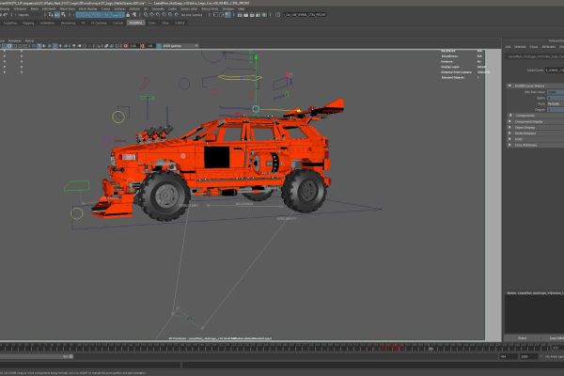Open the sRGB gamma view transform dropdown
Image resolution: width=564 pixels, height=376 pixels.
[180, 46]
